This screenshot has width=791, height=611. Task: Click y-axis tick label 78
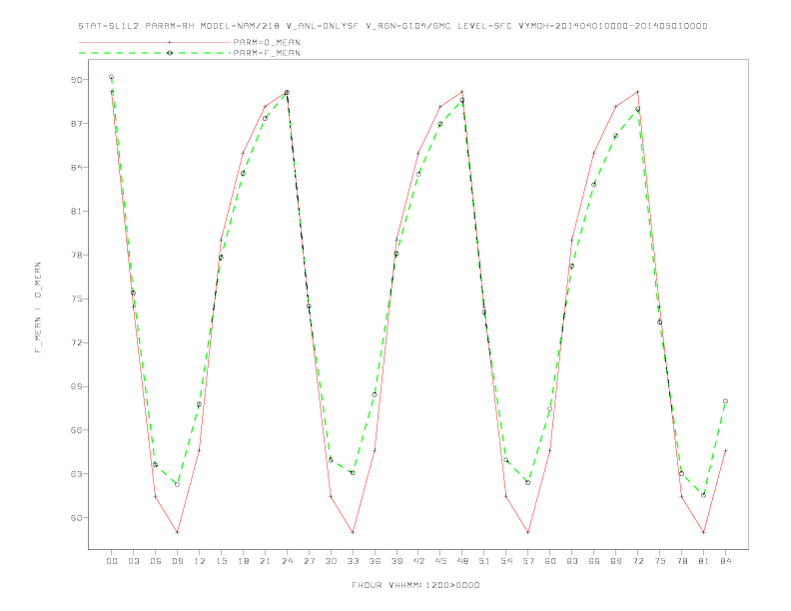point(77,256)
